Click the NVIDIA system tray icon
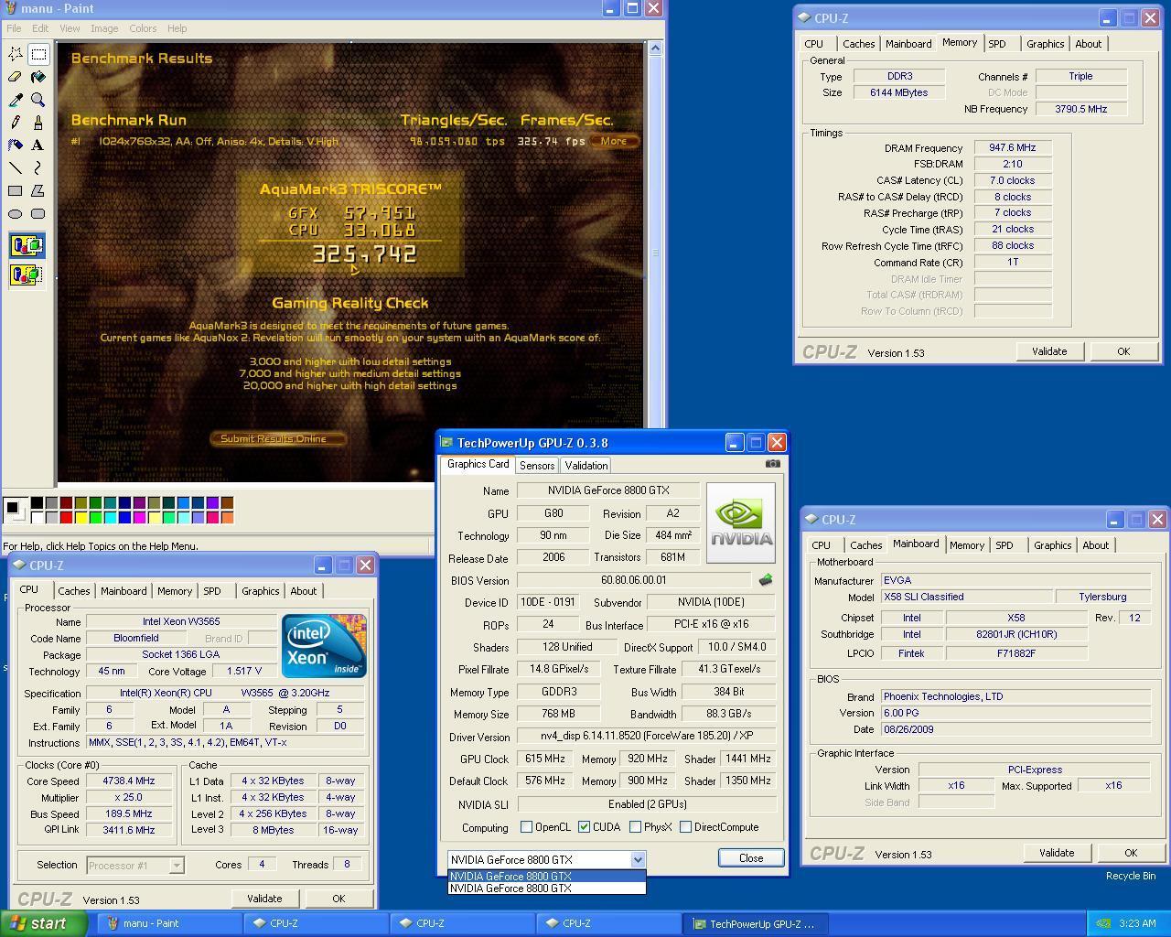Image resolution: width=1171 pixels, height=937 pixels. point(1104,923)
